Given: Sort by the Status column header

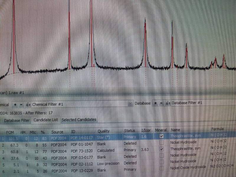Looking at the screenshot, I should coord(130,131).
